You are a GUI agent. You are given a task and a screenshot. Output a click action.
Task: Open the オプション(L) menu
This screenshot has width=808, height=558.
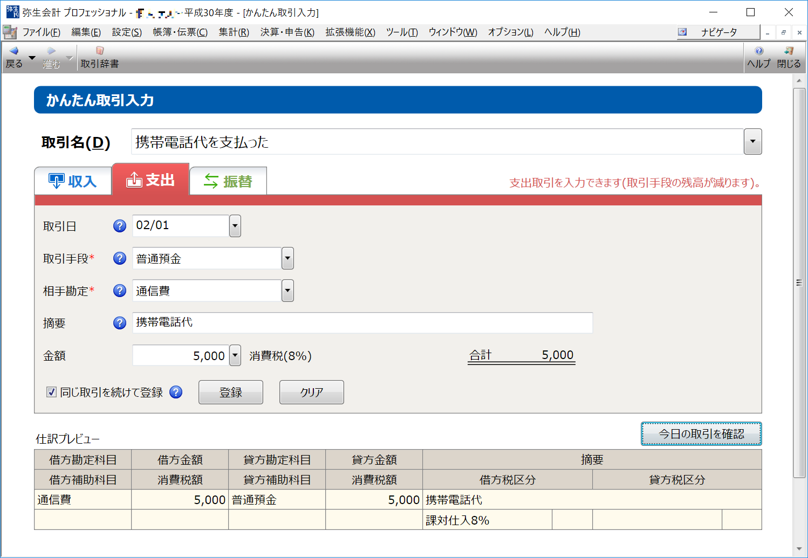coord(510,32)
